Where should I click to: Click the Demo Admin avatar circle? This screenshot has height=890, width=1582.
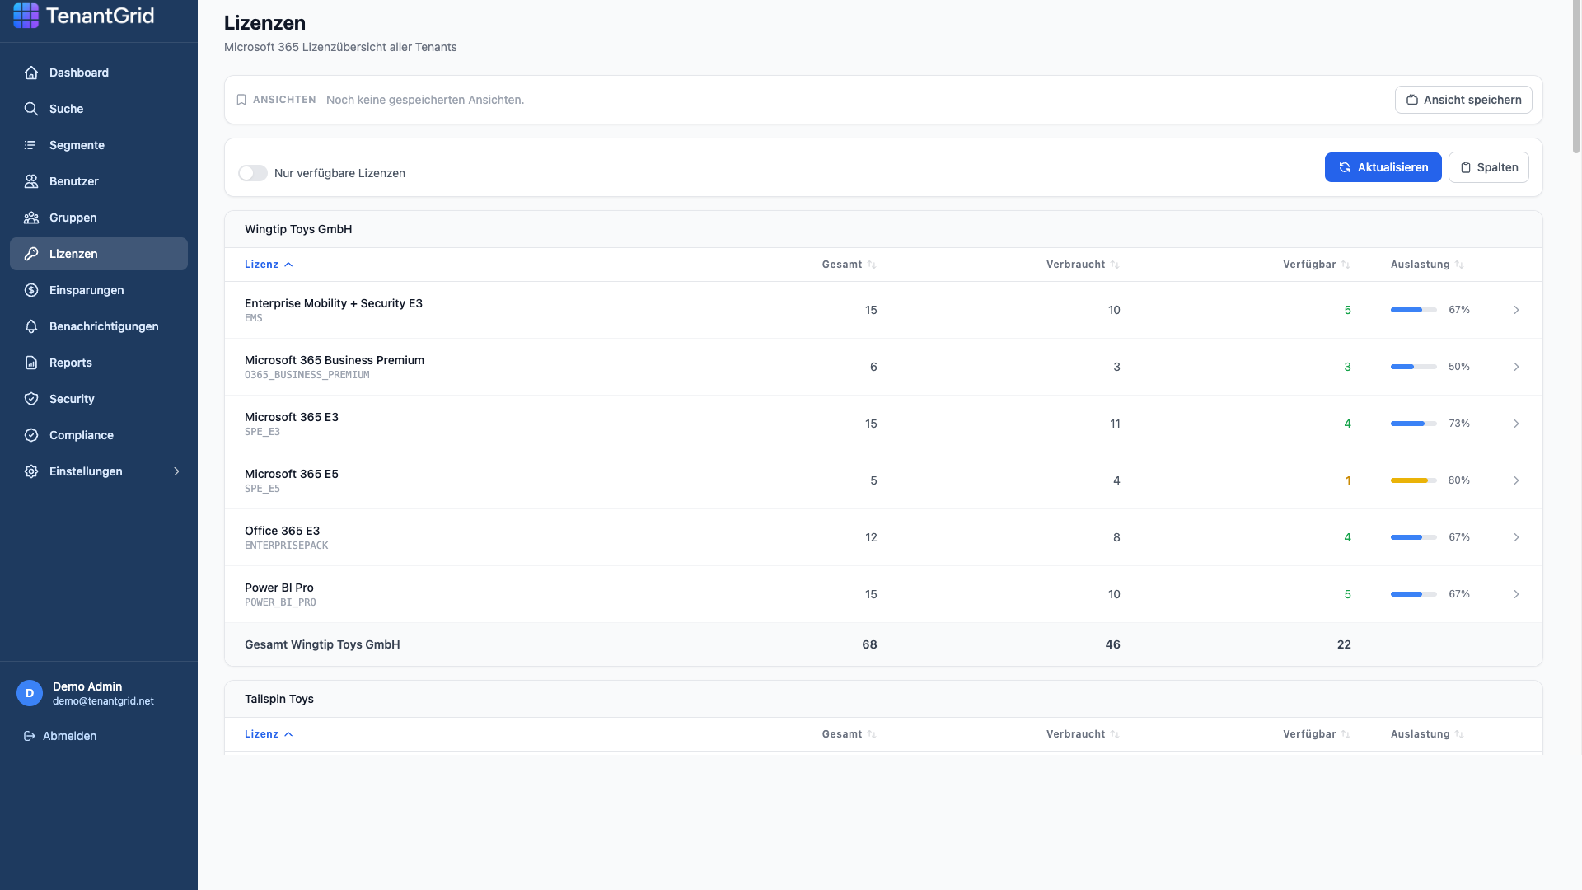click(x=30, y=693)
